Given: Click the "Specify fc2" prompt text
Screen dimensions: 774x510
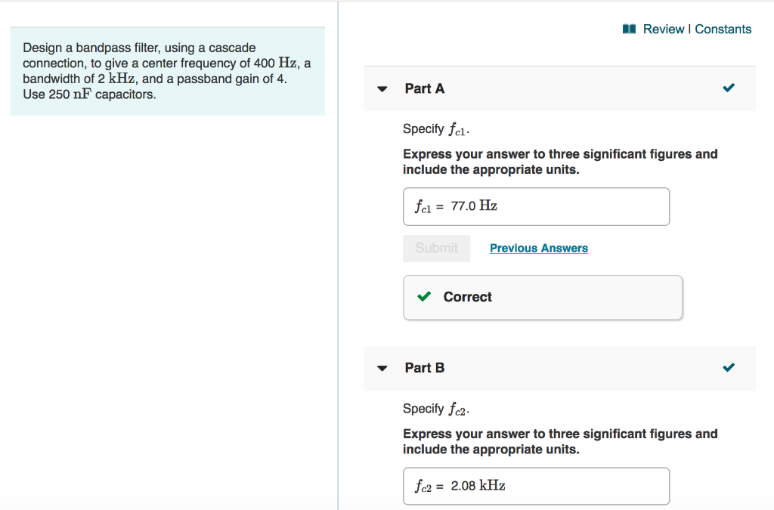Looking at the screenshot, I should pyautogui.click(x=436, y=409).
